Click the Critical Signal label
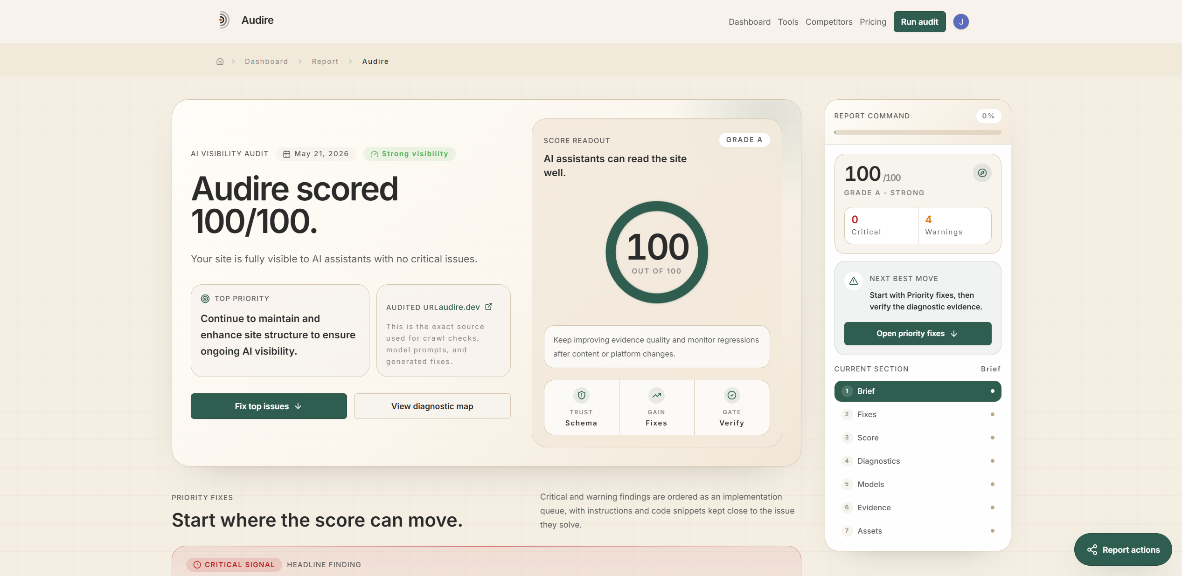This screenshot has width=1182, height=576. (x=234, y=565)
